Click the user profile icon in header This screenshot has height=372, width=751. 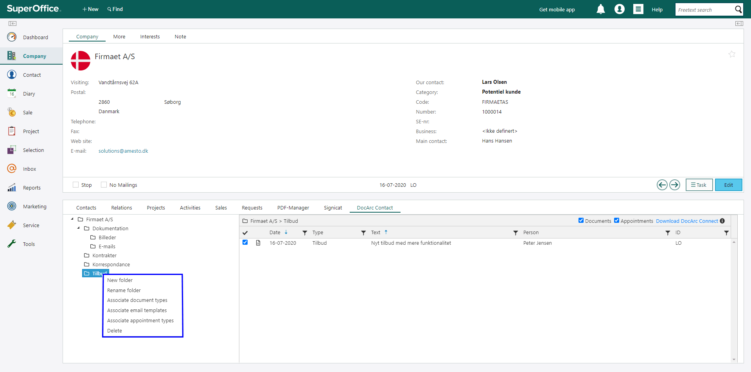[619, 9]
